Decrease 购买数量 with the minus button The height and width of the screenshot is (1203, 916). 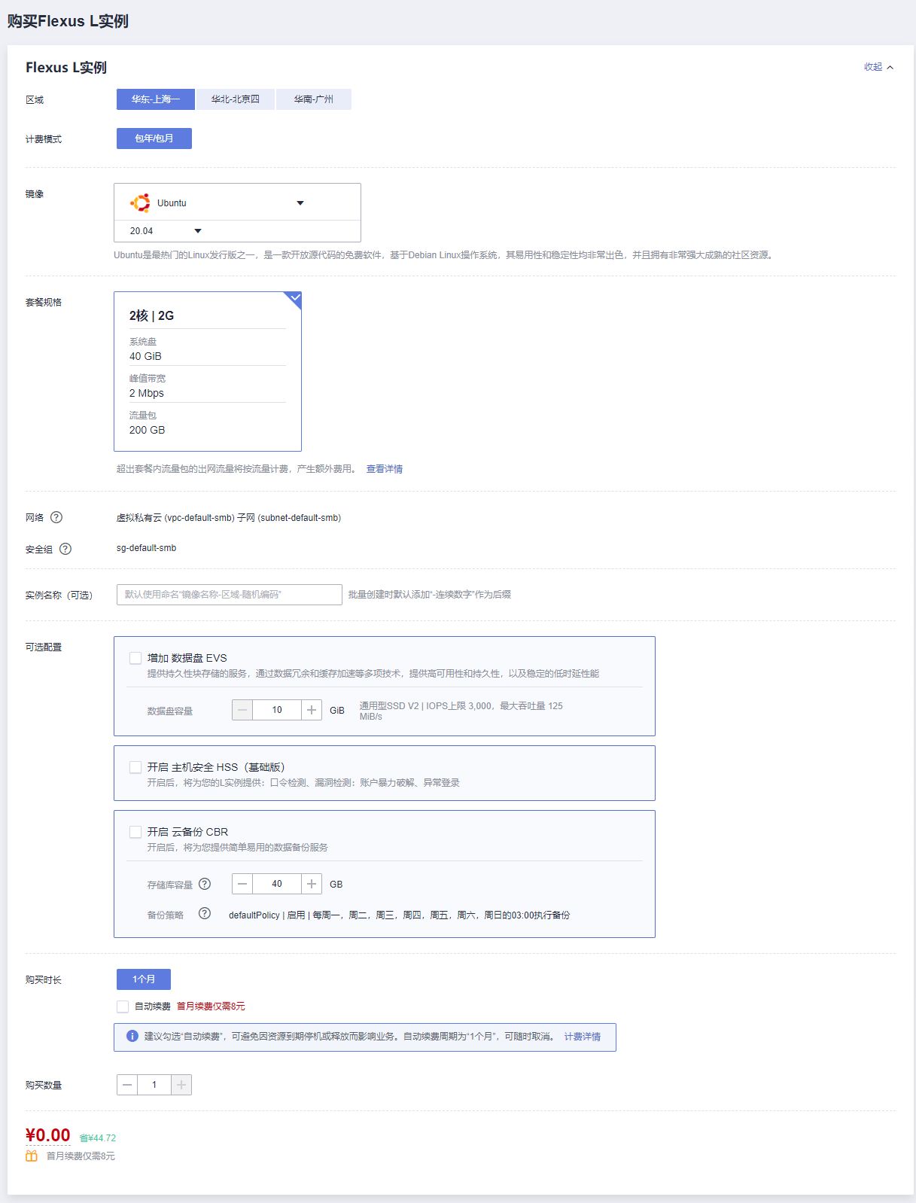[x=127, y=1085]
